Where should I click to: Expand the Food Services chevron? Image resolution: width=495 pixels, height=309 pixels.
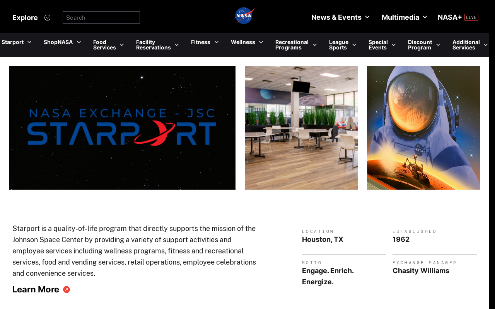click(x=122, y=45)
